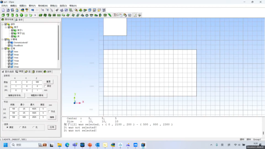Open the 帮助(H) menu

73,6
